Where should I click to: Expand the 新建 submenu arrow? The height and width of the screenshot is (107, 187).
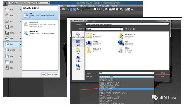point(21,10)
